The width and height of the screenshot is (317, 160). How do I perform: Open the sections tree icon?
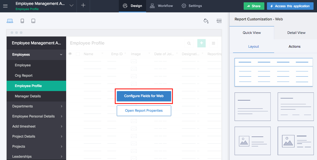tap(219, 21)
